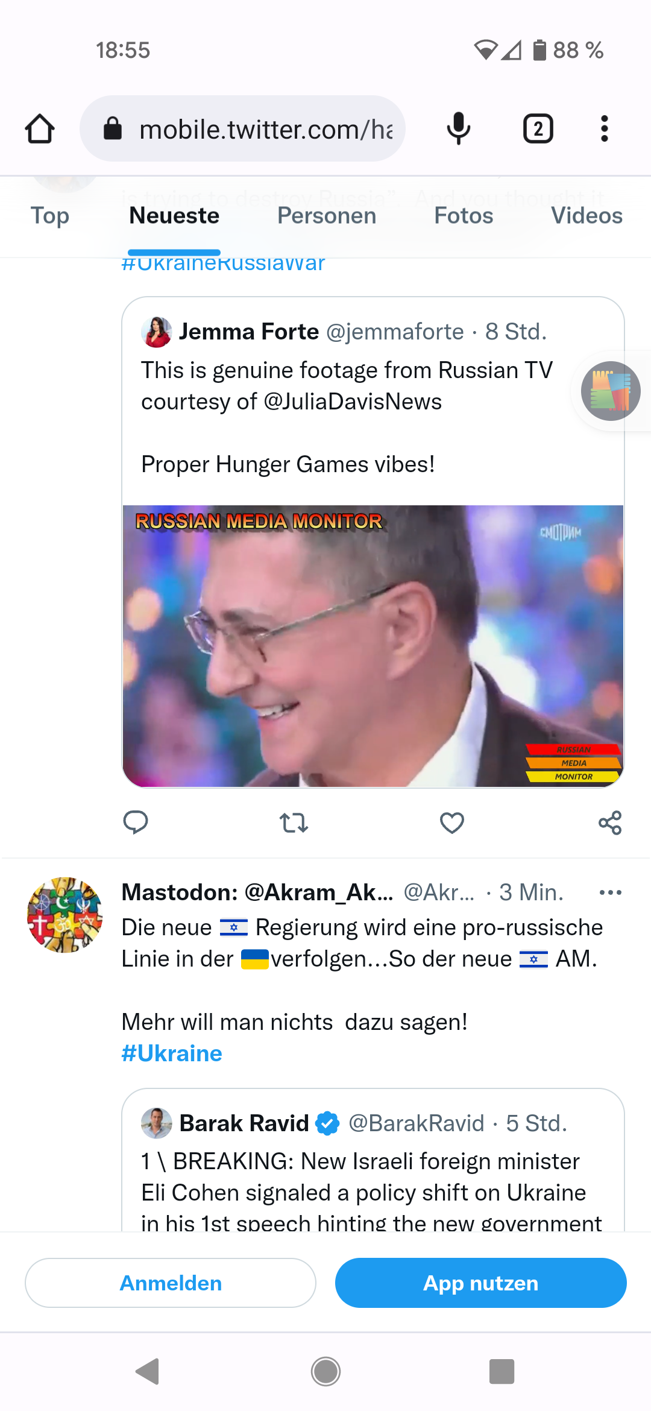
Task: Tap the App nutzen button
Action: 481,1283
